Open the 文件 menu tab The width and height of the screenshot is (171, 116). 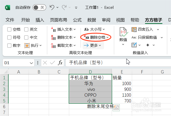tap(10, 20)
